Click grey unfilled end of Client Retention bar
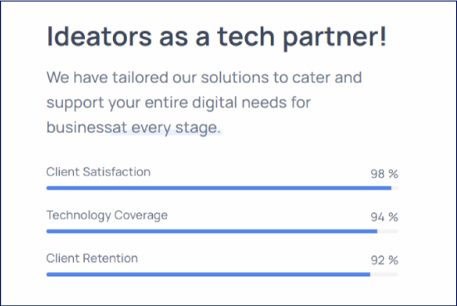This screenshot has width=457, height=306. [x=384, y=274]
